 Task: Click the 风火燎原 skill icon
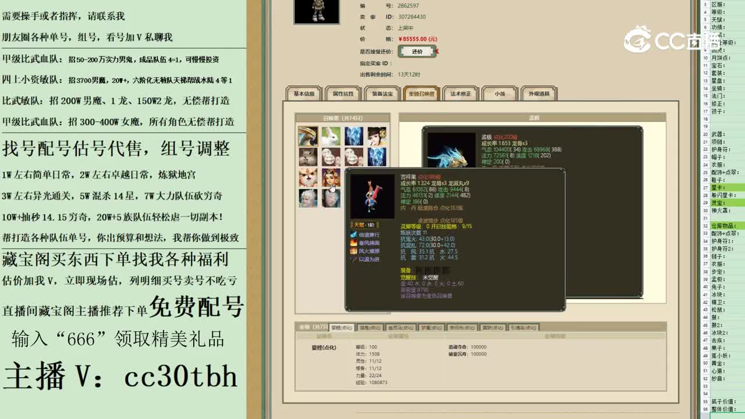coord(353,251)
